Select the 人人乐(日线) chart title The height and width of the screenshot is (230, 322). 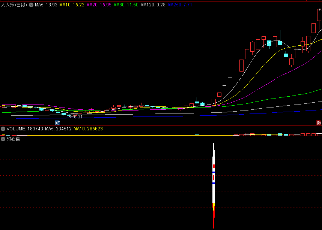[x=14, y=5]
